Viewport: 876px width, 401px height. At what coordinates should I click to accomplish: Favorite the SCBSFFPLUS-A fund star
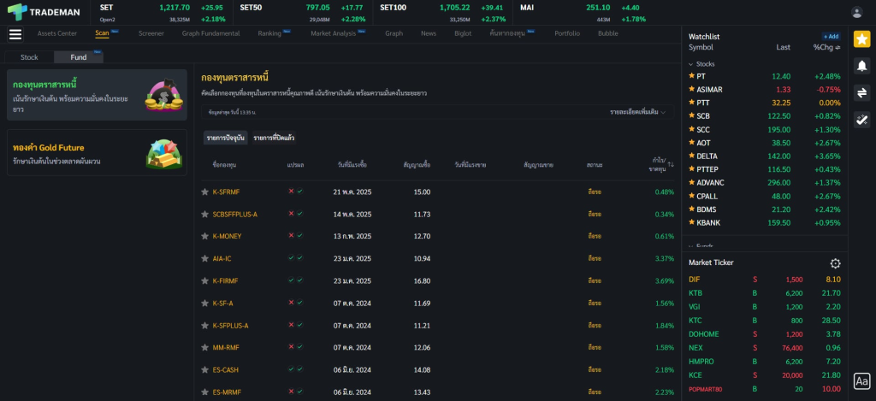[x=205, y=214]
